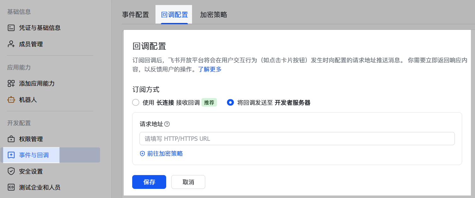This screenshot has height=198, width=475.
Task: Focus the 请填写 HTTP/HTTPS URL input field
Action: [x=297, y=139]
